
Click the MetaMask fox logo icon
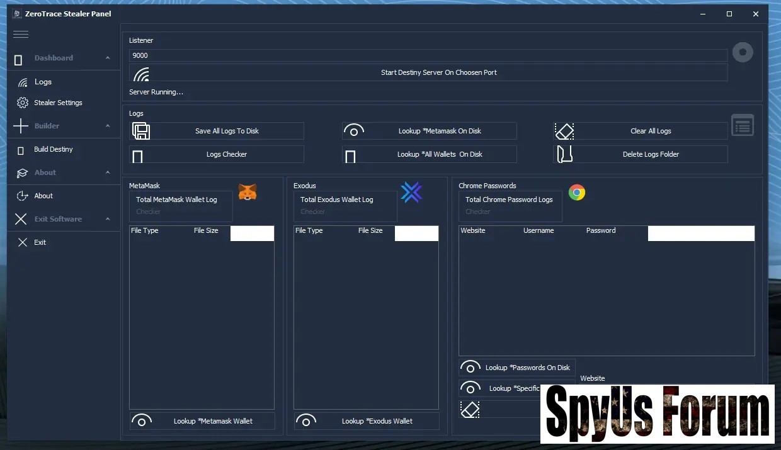click(x=248, y=193)
